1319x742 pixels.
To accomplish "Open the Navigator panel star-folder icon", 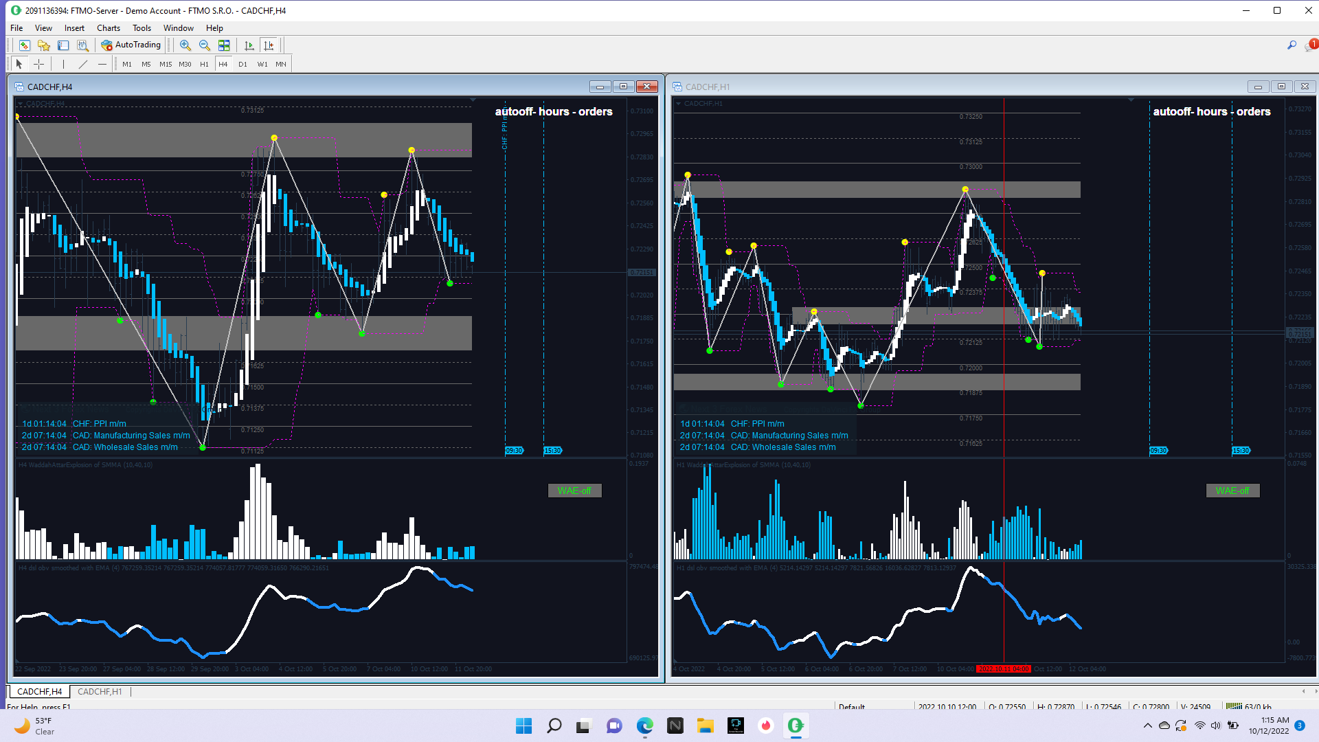I will click(x=44, y=45).
